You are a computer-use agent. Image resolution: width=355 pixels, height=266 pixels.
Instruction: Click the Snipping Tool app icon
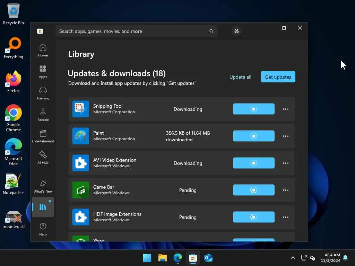click(x=80, y=109)
